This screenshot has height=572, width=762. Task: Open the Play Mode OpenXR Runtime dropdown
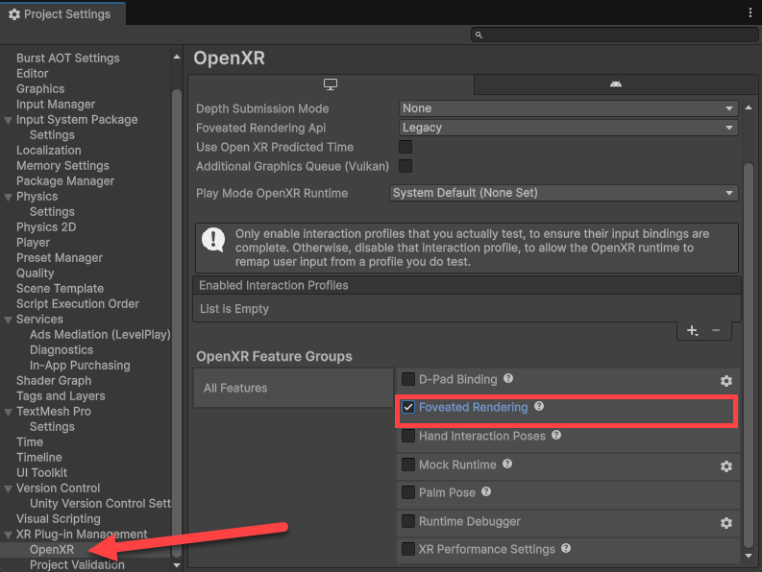564,193
